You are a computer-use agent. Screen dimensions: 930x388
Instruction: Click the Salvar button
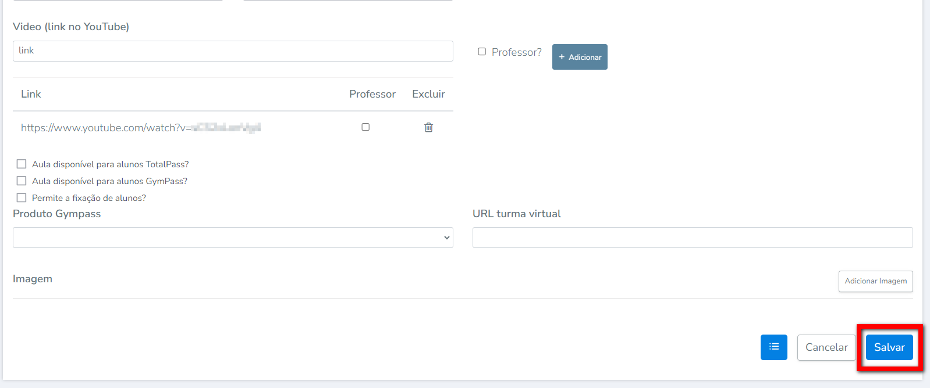[x=889, y=347]
